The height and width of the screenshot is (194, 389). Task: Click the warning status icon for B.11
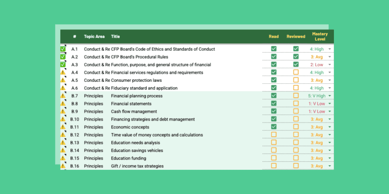click(x=63, y=127)
